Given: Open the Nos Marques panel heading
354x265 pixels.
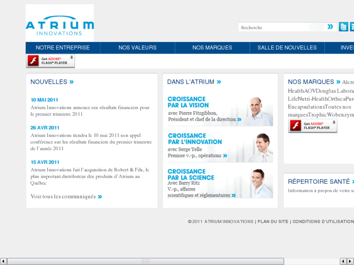Looking at the screenshot, I should tap(311, 82).
